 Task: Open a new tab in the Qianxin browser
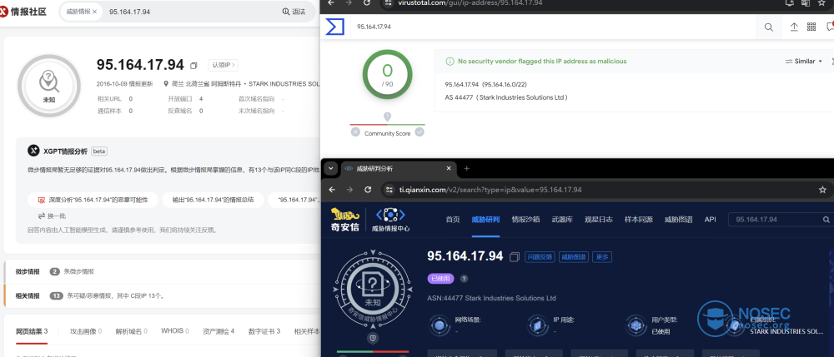pos(467,169)
